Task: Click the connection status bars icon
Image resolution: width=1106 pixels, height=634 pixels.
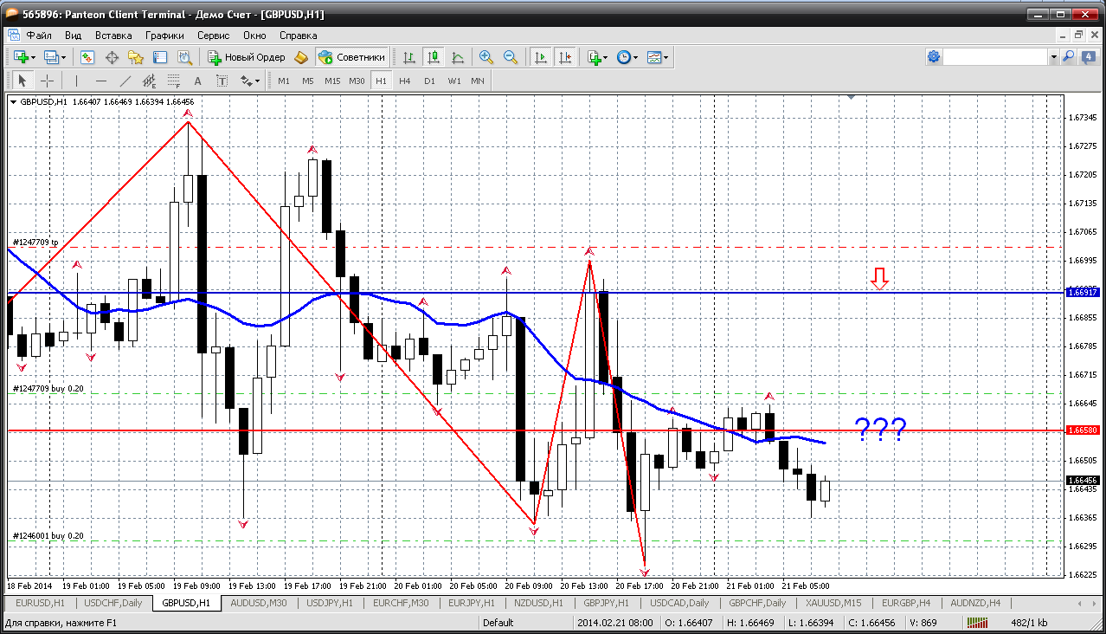Action: tap(978, 622)
